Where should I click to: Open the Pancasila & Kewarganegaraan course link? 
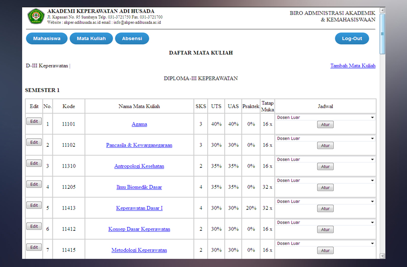[x=139, y=145]
